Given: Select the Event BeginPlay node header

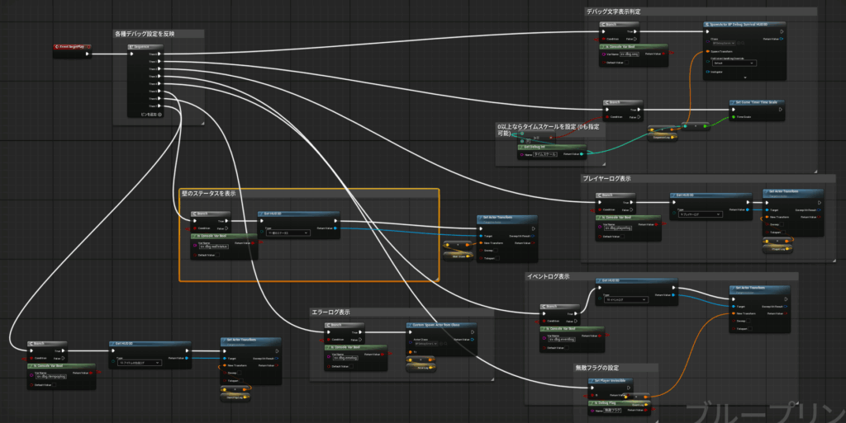Looking at the screenshot, I should (73, 47).
